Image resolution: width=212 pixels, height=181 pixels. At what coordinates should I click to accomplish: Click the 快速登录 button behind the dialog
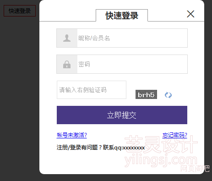pos(20,11)
